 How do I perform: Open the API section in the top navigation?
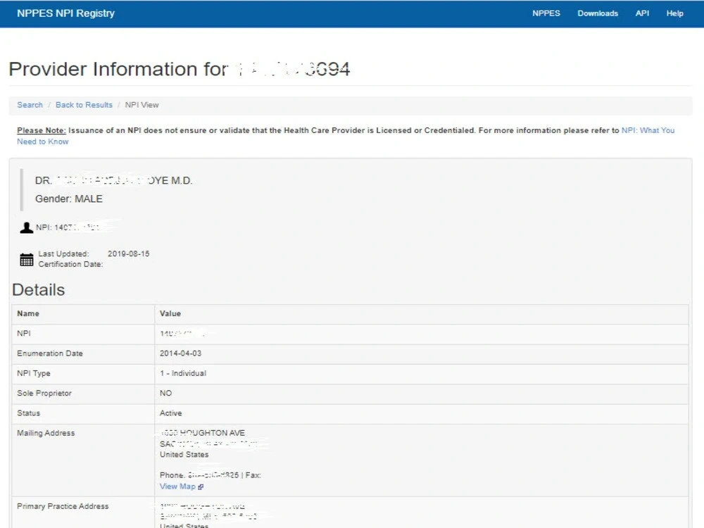pos(642,13)
